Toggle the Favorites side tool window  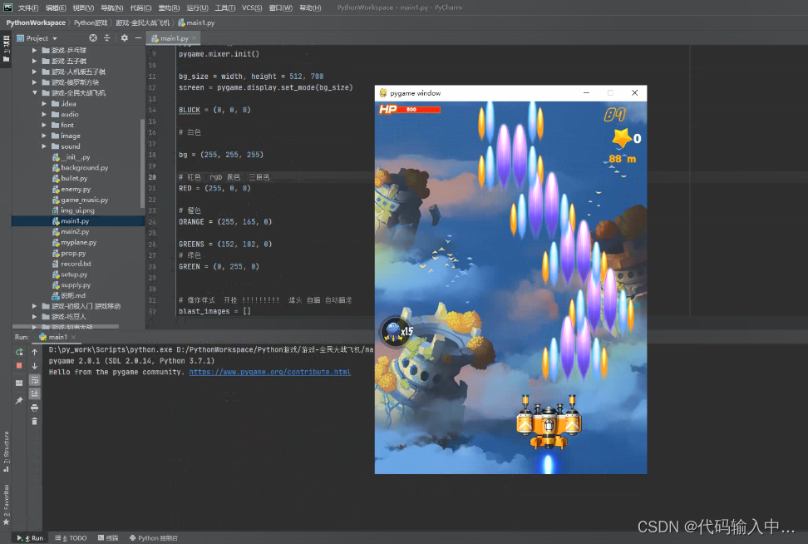[x=6, y=505]
